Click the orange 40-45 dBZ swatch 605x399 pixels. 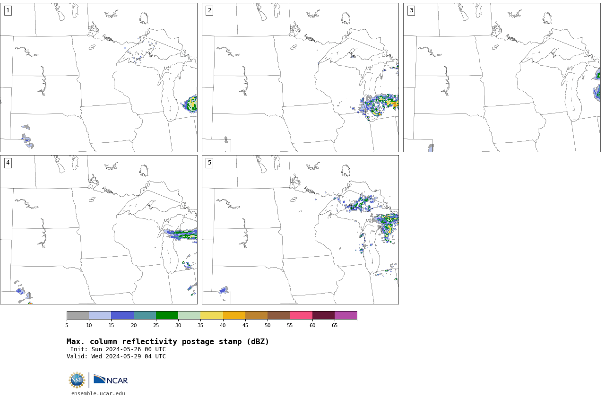(234, 315)
